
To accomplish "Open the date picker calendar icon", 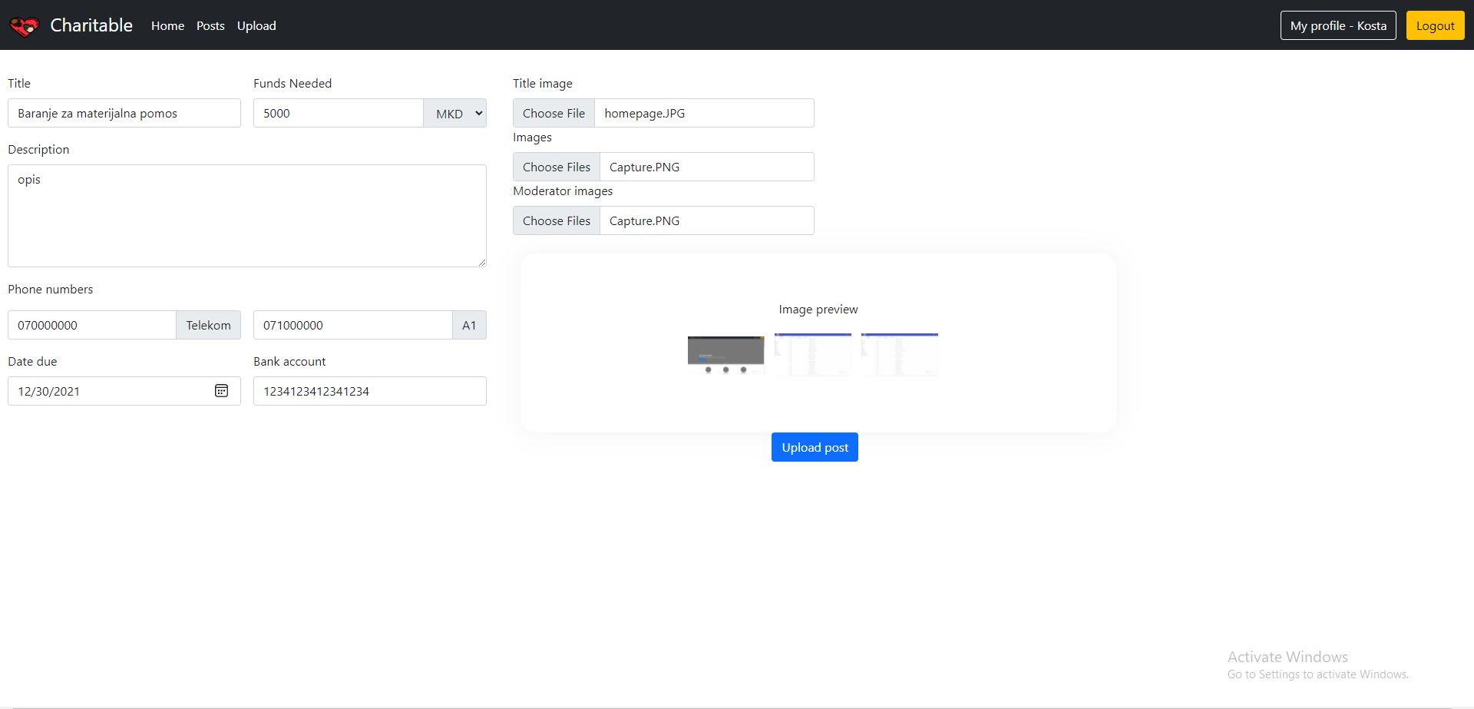I will (x=221, y=391).
